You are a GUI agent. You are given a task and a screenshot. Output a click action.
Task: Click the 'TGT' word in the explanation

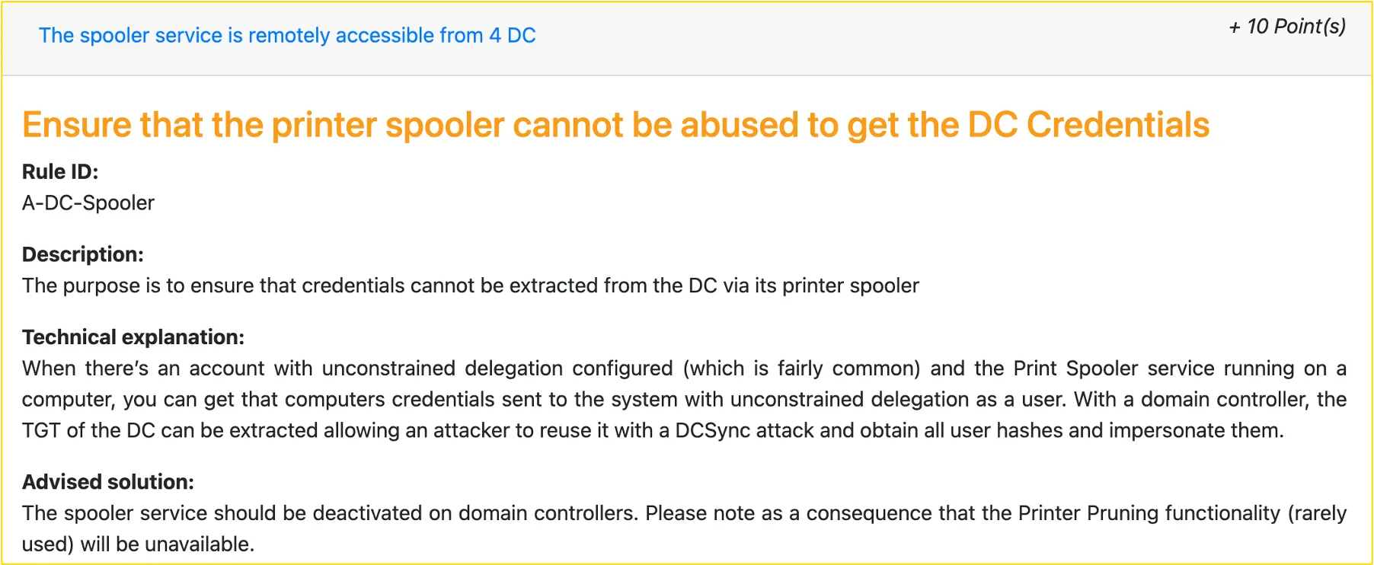40,430
